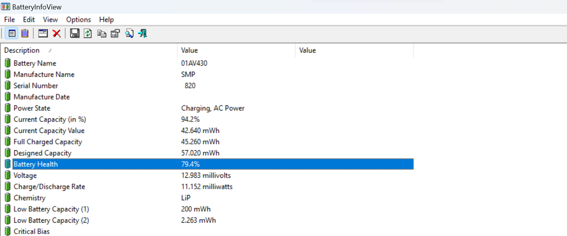Click the 45.260 mWh value
The height and width of the screenshot is (236, 567).
click(200, 142)
